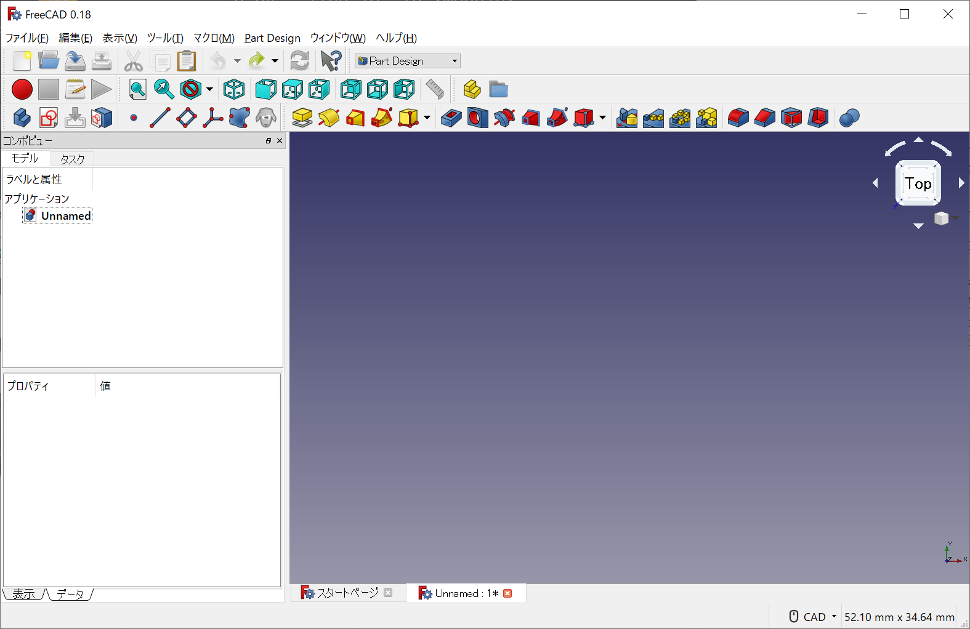Open the Part Design workbench dropdown
The height and width of the screenshot is (629, 970).
click(407, 61)
